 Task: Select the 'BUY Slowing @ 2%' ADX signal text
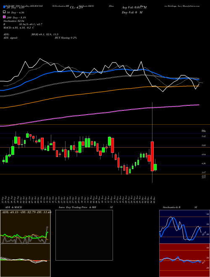(66, 38)
